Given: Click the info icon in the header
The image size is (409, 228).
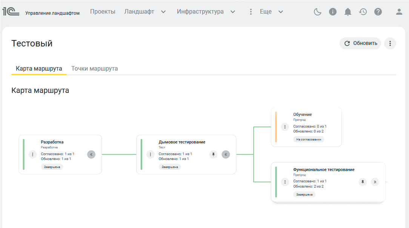Looking at the screenshot, I should (x=333, y=12).
